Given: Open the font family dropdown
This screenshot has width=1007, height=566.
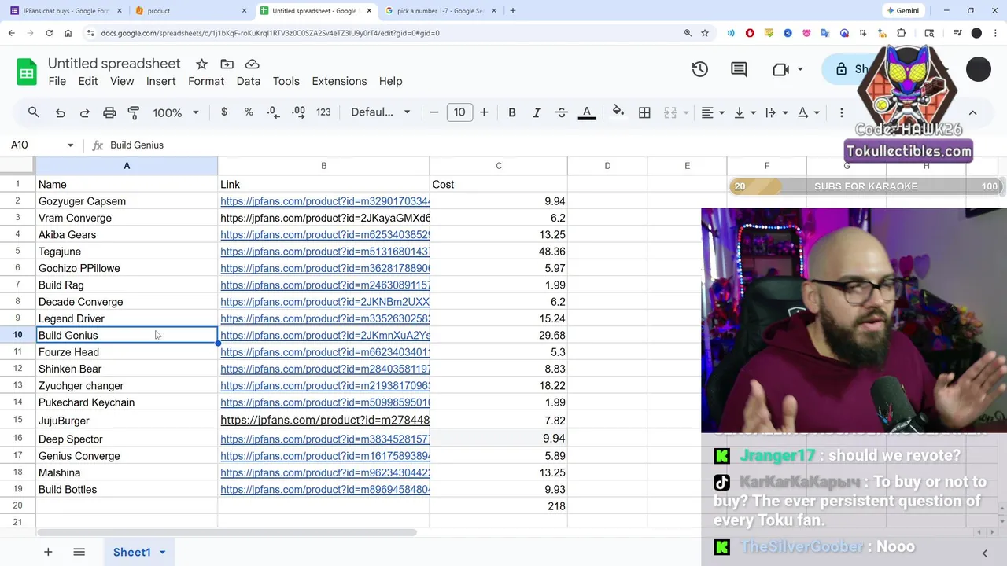Looking at the screenshot, I should point(381,112).
